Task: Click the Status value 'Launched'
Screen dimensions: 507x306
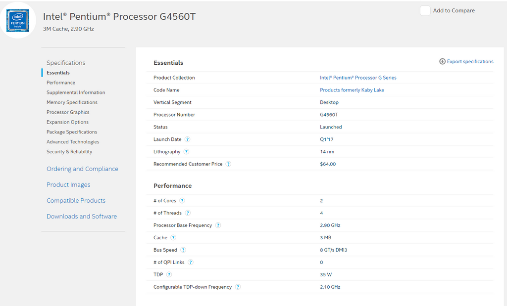Action: [331, 127]
